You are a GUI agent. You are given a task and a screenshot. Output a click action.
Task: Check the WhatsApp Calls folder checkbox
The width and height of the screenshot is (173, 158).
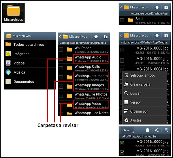point(61,68)
